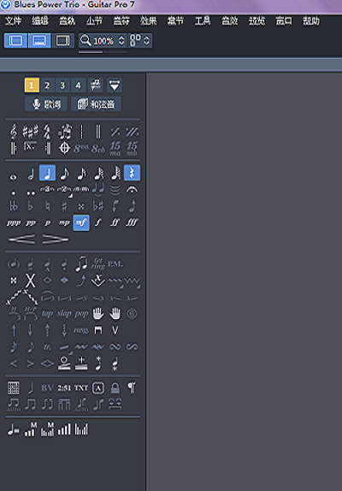
Task: Click the 和弦 chord button
Action: (x=96, y=104)
